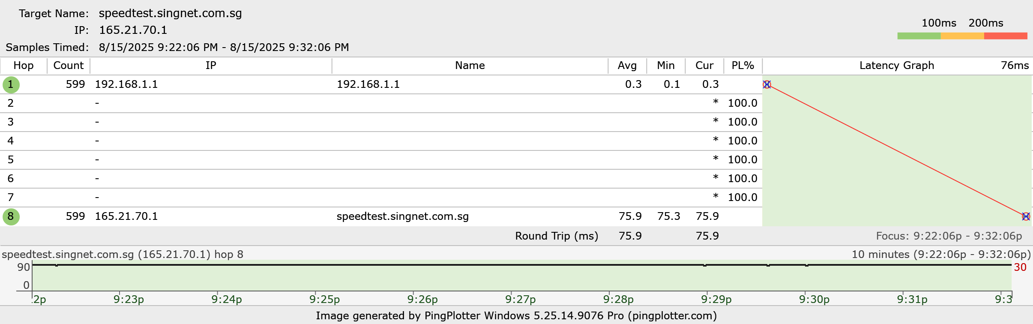Click the Focus time range text
Screen dimensions: 1033x324
click(949, 236)
